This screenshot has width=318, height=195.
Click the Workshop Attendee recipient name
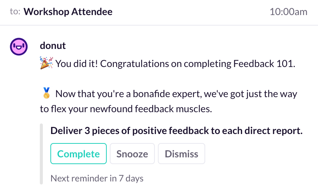pos(68,12)
